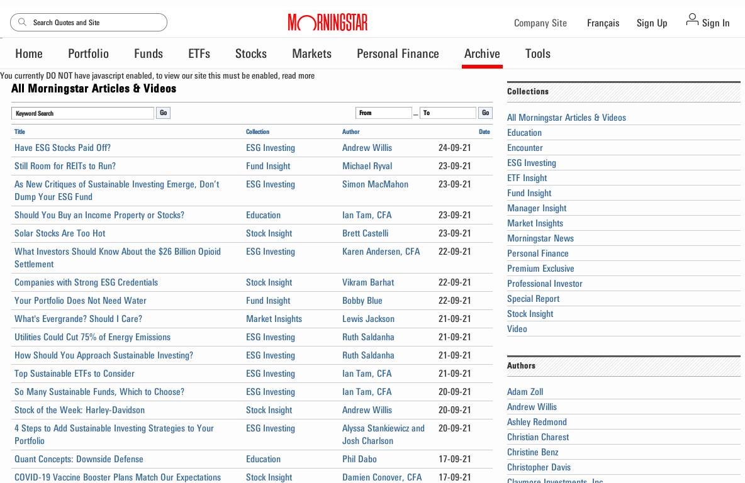Click the From date field
The height and width of the screenshot is (483, 745).
(383, 113)
